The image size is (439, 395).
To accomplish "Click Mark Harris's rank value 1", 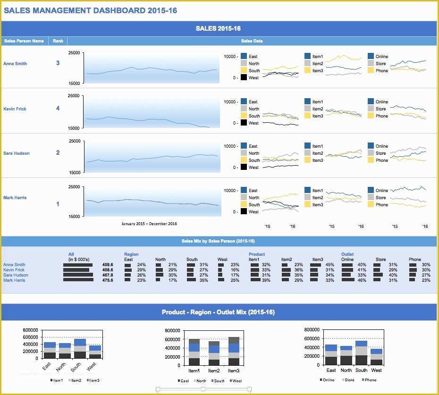I will pyautogui.click(x=58, y=204).
